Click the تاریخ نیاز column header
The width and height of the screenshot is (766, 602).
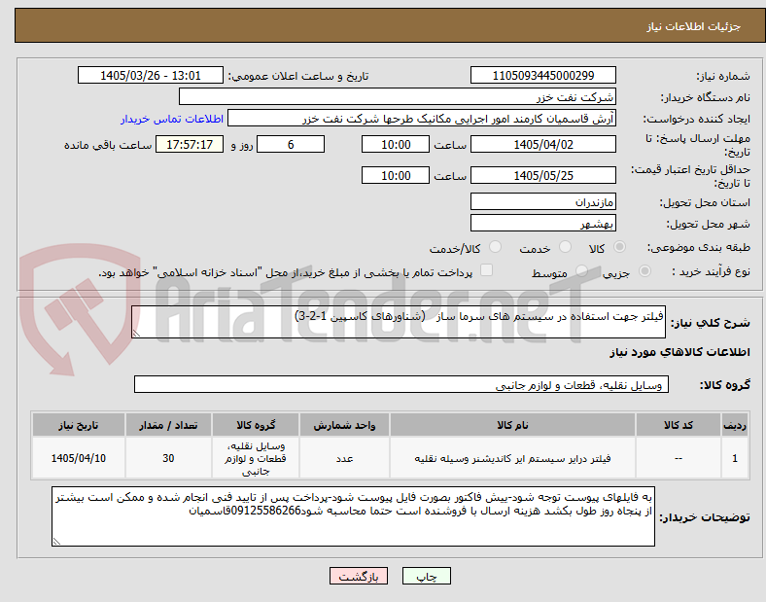point(79,425)
